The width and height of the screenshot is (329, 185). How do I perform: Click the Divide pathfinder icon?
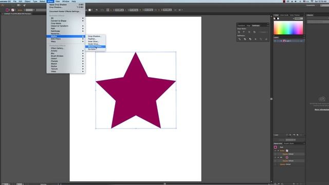coord(240,39)
